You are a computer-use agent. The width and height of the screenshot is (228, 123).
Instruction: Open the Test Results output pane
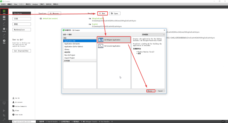tap(104, 121)
